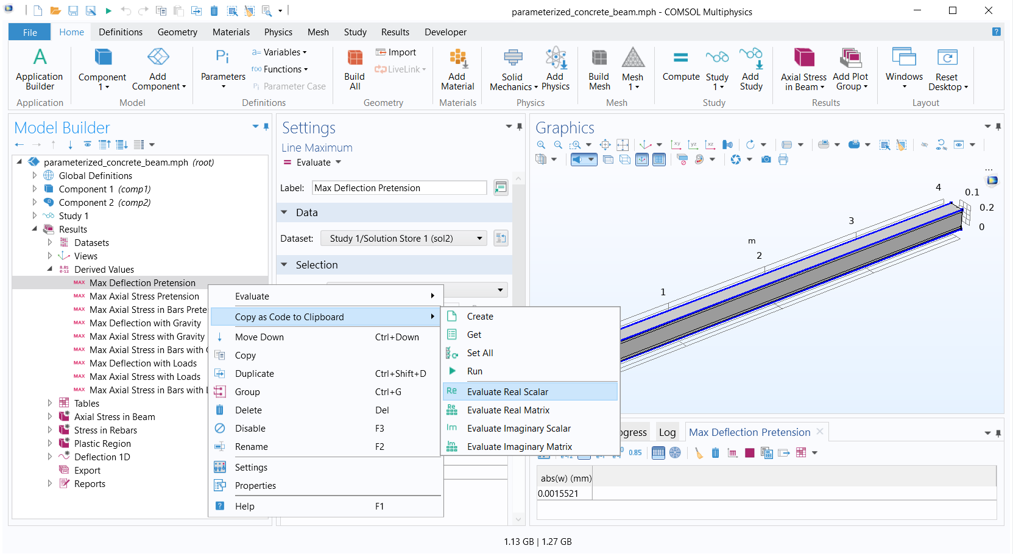
Task: Click Settings scrollbar up arrow
Action: tap(518, 179)
